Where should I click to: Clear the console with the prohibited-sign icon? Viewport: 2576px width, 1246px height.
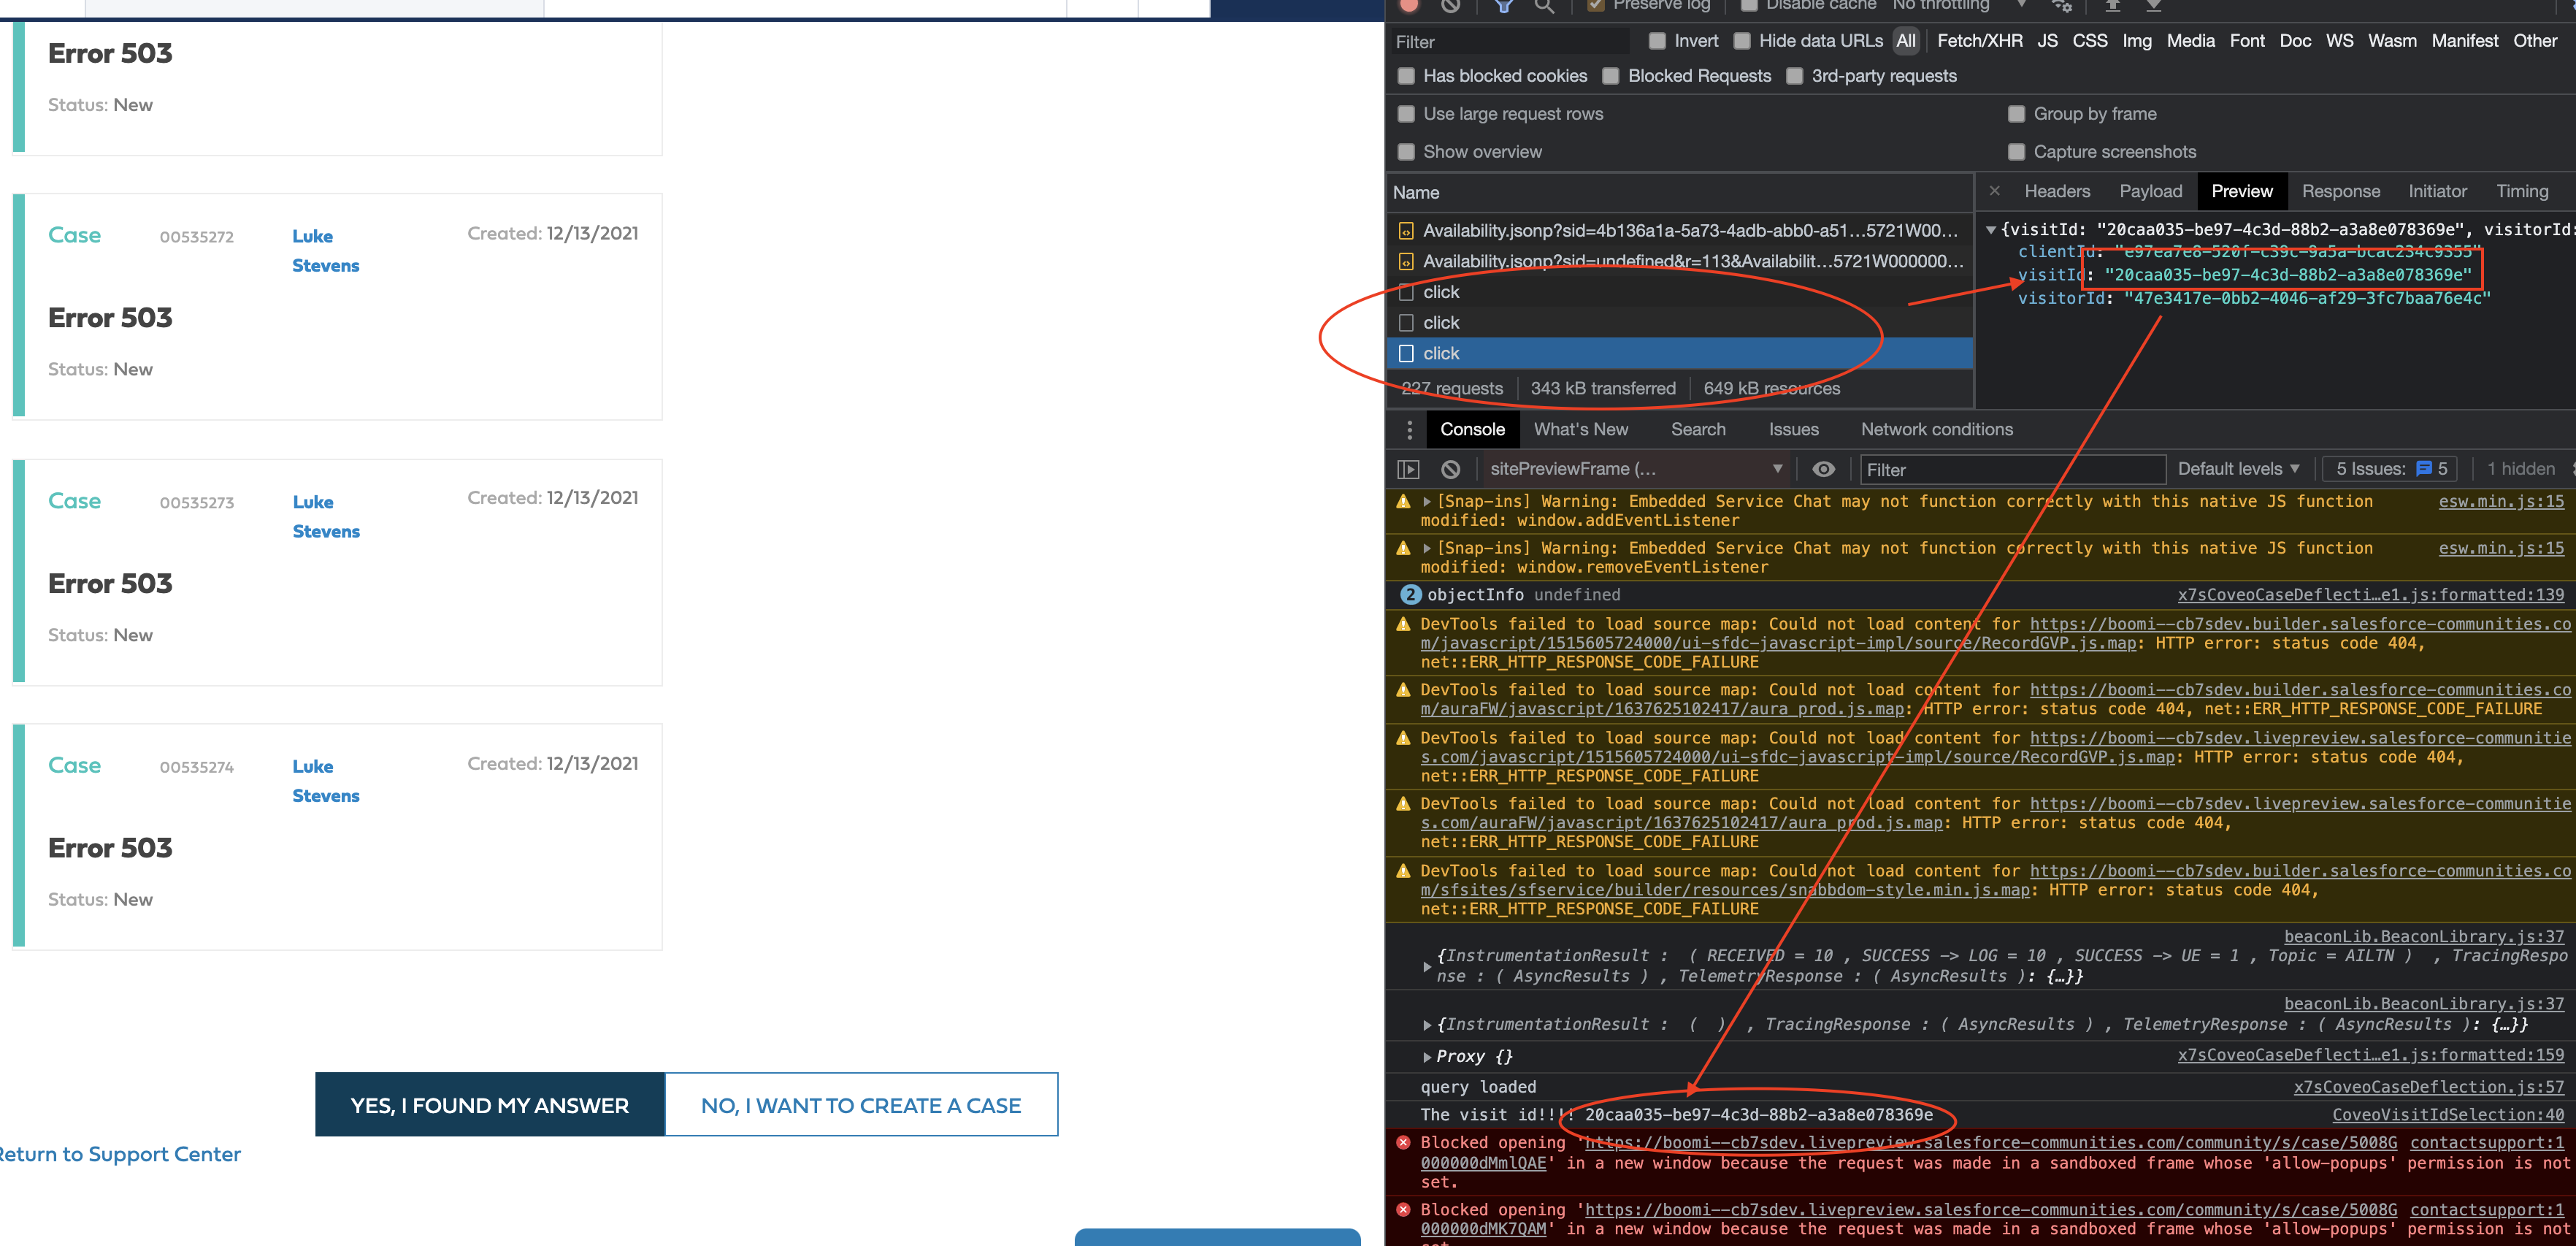1450,469
